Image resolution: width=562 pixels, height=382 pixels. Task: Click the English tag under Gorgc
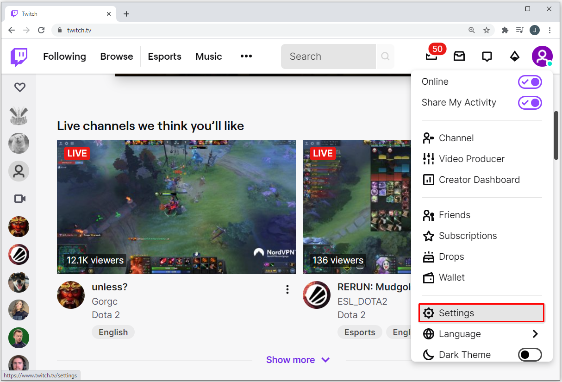[x=113, y=332]
